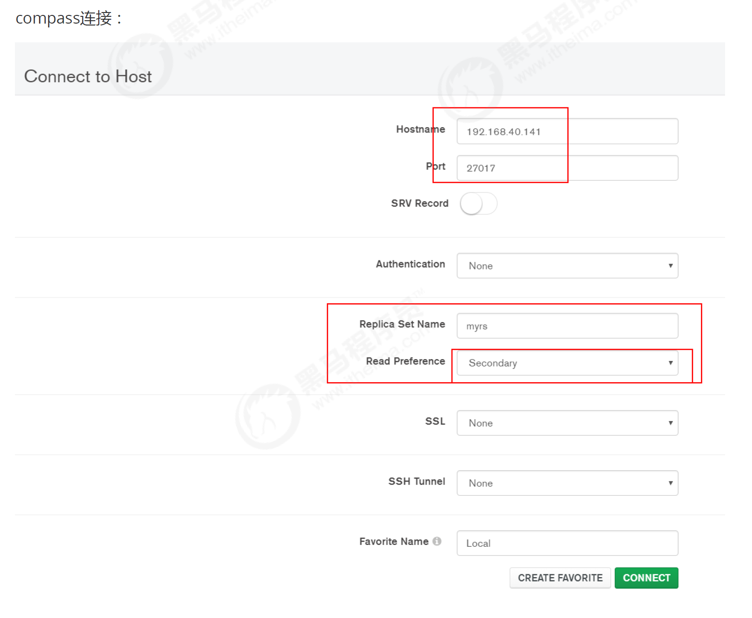This screenshot has width=752, height=618.
Task: Click the Read Preference label
Action: pyautogui.click(x=405, y=361)
